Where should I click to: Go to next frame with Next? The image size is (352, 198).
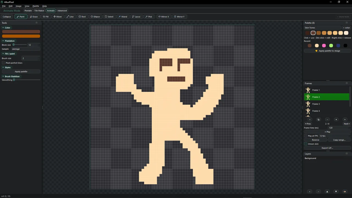tap(346, 124)
